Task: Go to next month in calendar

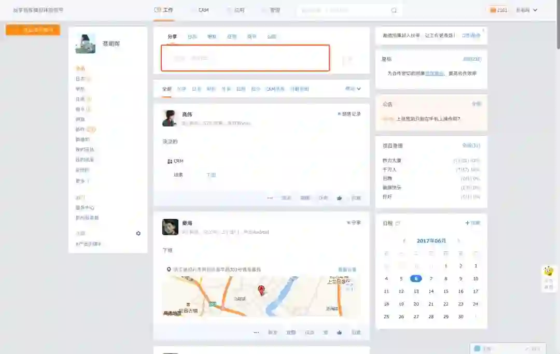Action: point(458,241)
